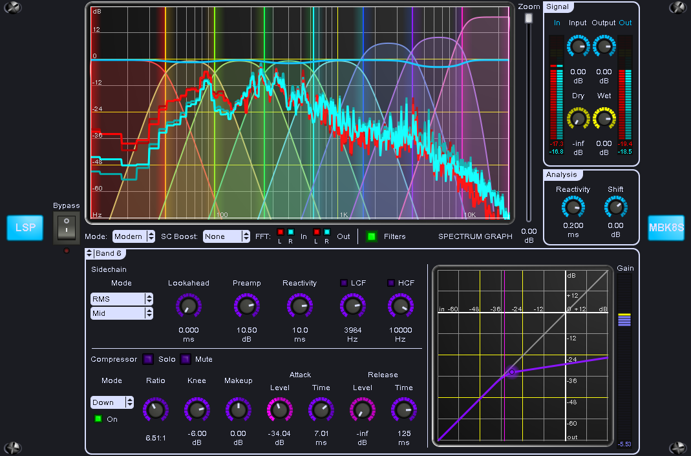Click the Sidechain Preamp knob

tap(246, 306)
